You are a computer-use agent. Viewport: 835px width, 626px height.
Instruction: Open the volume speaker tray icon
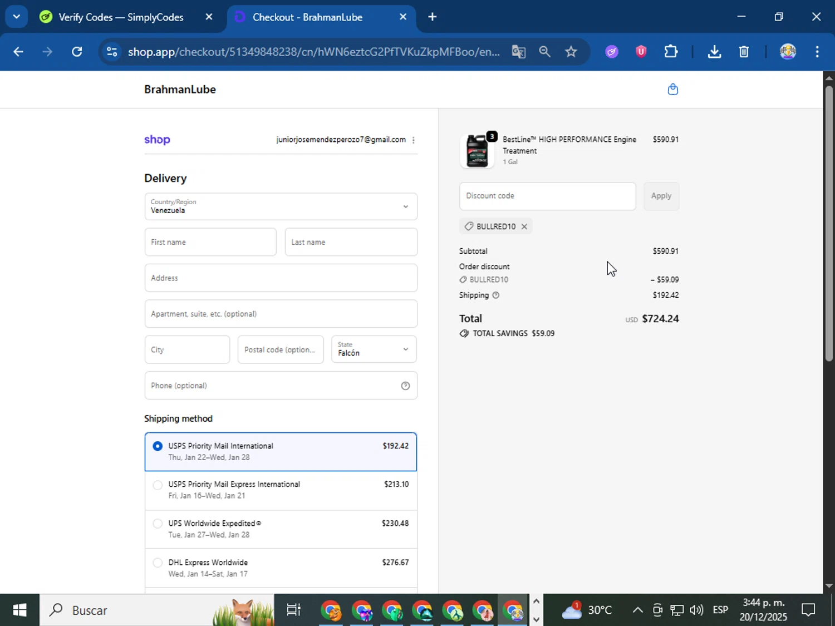click(x=696, y=610)
